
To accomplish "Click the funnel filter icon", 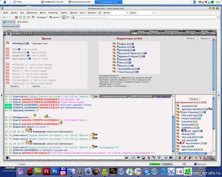I will tap(68, 17).
